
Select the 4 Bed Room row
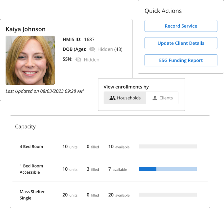point(31,147)
